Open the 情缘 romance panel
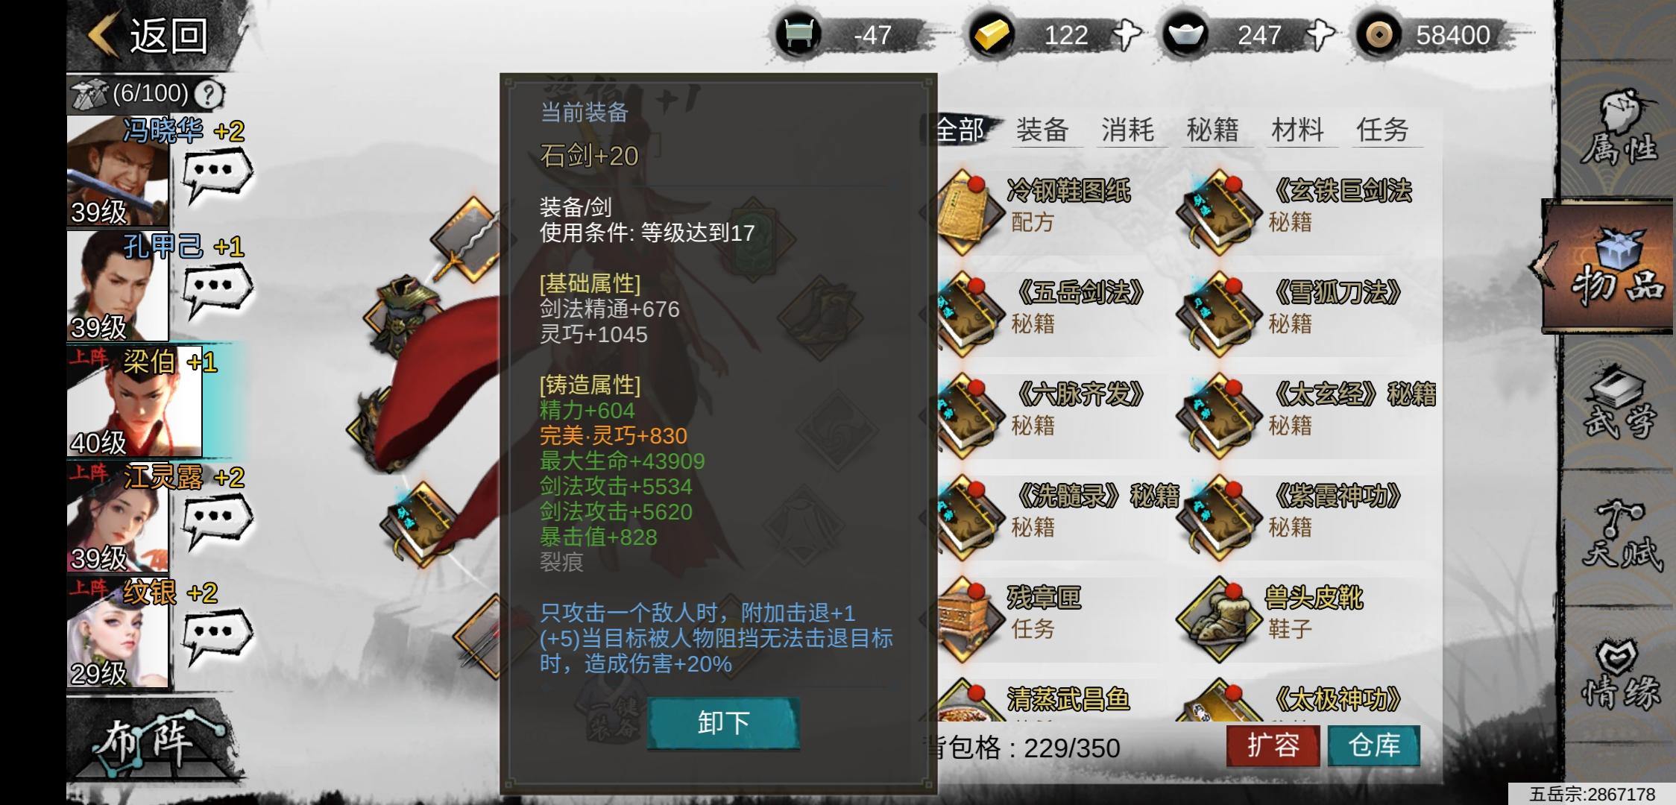The image size is (1676, 805). pos(1619,672)
